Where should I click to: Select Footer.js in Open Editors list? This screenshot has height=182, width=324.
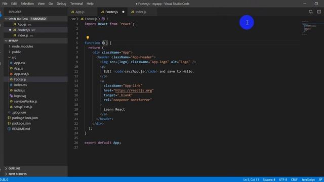tap(35, 30)
